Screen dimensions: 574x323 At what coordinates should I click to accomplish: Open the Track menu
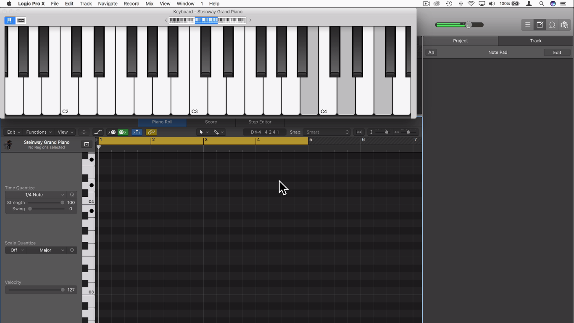pos(86,4)
